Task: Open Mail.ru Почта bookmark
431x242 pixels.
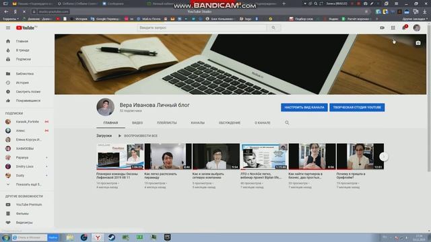Action: 149,19
